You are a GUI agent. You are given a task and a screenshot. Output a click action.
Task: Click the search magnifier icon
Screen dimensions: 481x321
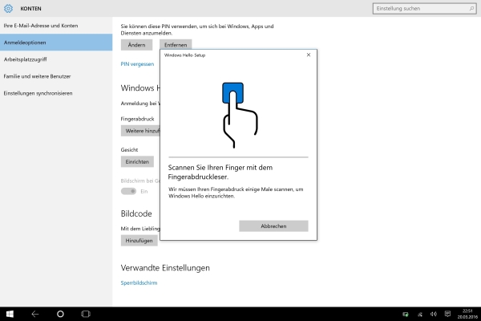coord(471,9)
